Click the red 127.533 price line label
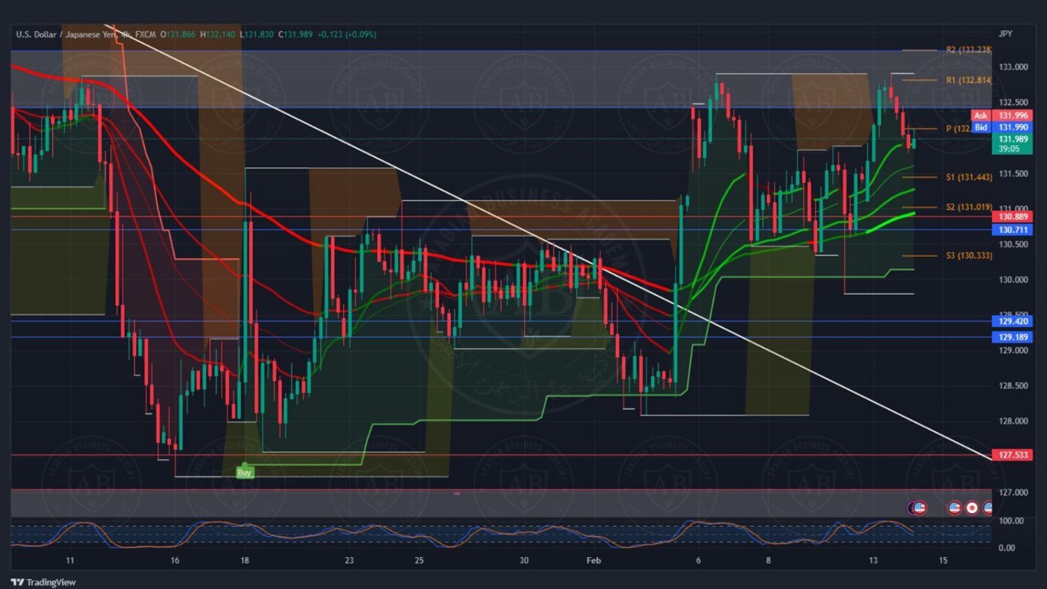Viewport: 1047px width, 589px height. [x=1012, y=455]
